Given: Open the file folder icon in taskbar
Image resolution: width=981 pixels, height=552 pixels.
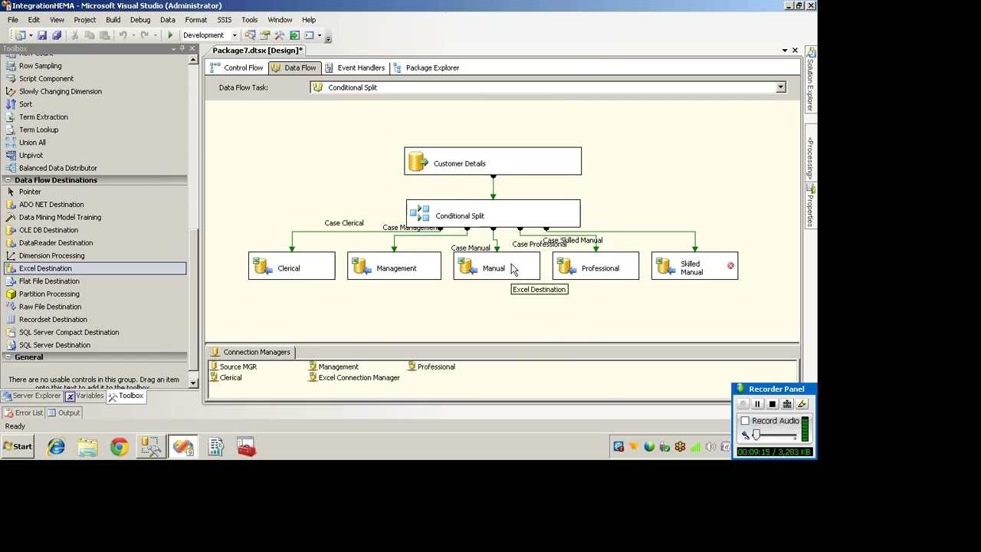Looking at the screenshot, I should [87, 447].
